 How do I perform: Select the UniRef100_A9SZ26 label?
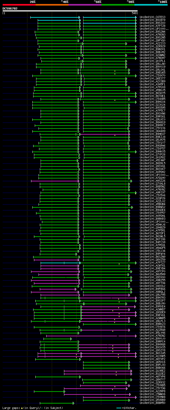(152, 181)
